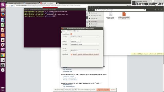Open 'Notas da versão do NetBeans' link

70,80
